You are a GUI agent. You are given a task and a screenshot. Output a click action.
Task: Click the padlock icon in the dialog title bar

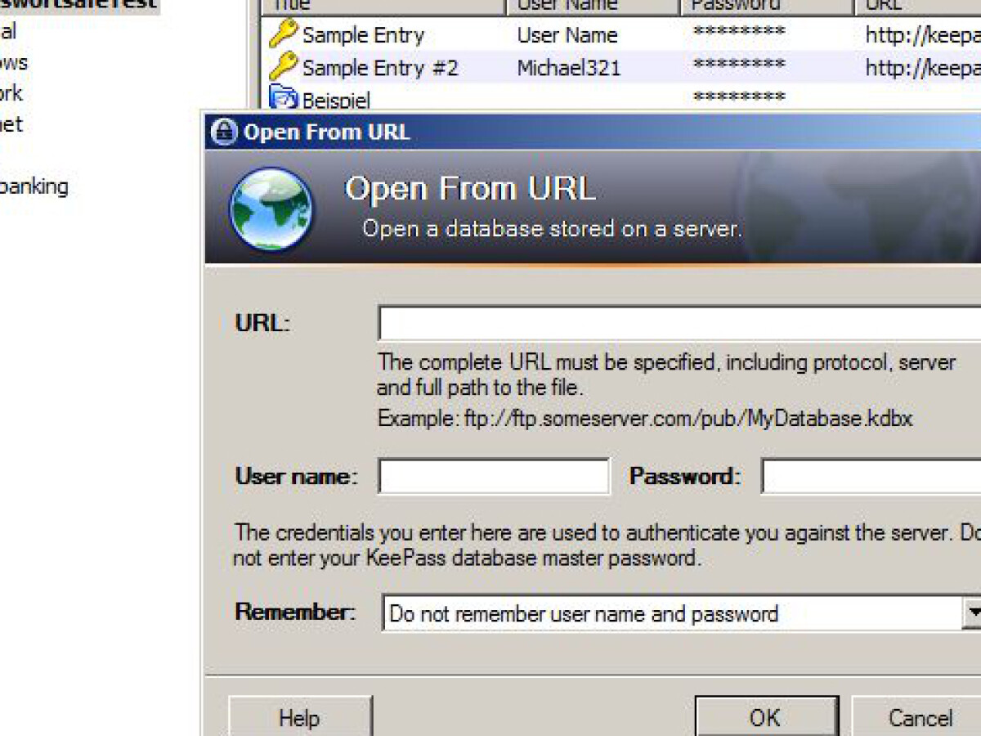point(222,131)
